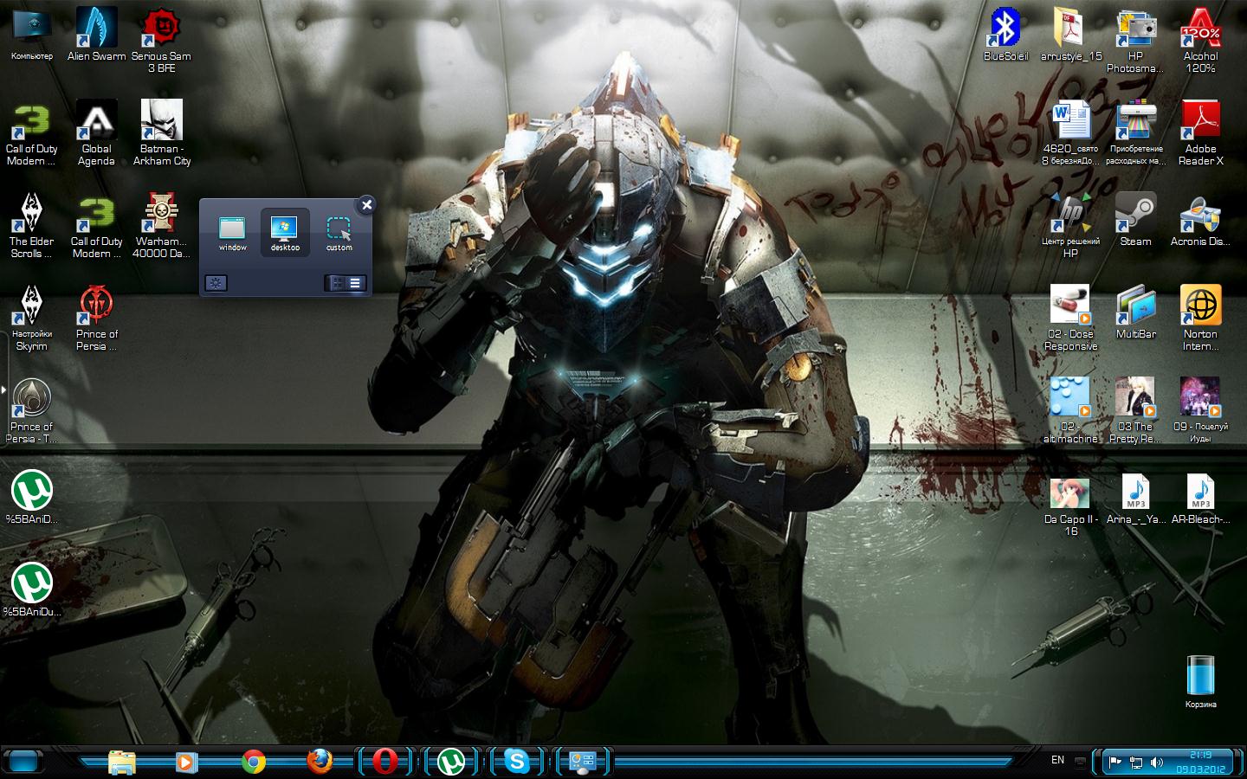
Task: Switch to uTorrent on taskbar
Action: [x=450, y=762]
